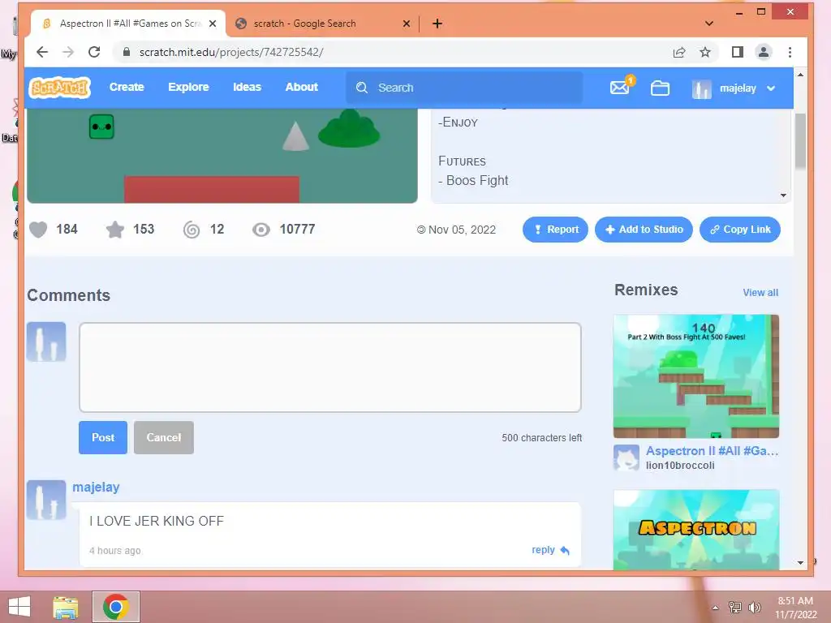The width and height of the screenshot is (831, 623).
Task: Switch to scratch - Google Search tab
Action: point(323,24)
